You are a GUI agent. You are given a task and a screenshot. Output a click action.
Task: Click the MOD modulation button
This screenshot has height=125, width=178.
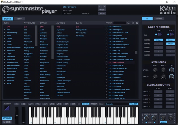tap(23, 104)
